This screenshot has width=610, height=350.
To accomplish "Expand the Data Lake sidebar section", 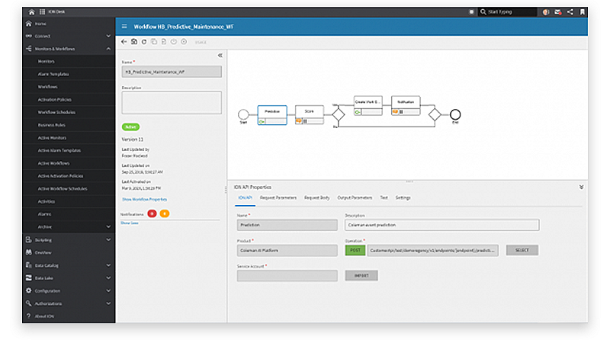I will pyautogui.click(x=69, y=278).
